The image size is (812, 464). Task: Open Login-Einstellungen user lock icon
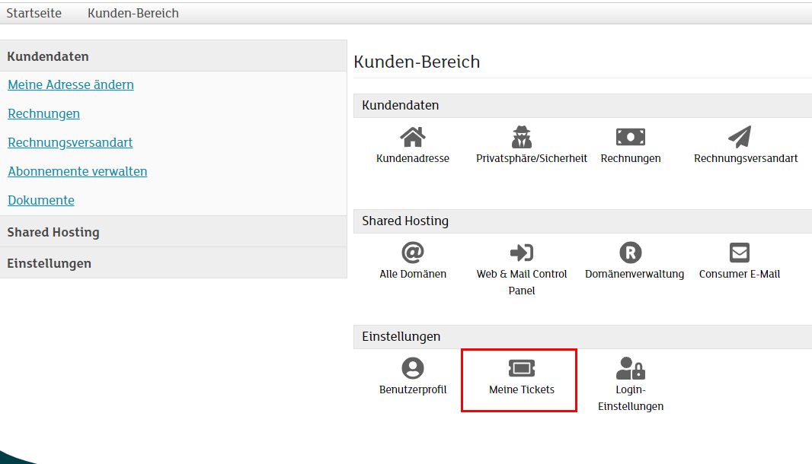(630, 369)
